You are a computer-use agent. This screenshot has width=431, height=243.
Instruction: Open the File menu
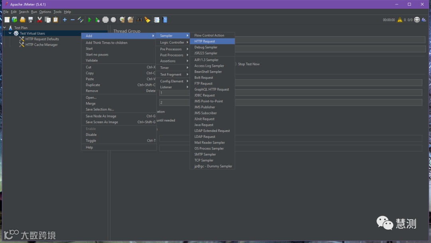point(6,12)
